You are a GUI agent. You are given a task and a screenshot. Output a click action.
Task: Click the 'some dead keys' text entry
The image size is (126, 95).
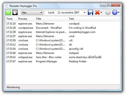tap(85, 57)
